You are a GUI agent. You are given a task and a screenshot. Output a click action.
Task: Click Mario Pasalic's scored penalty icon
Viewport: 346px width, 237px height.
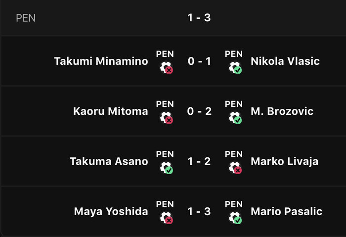[x=235, y=218]
